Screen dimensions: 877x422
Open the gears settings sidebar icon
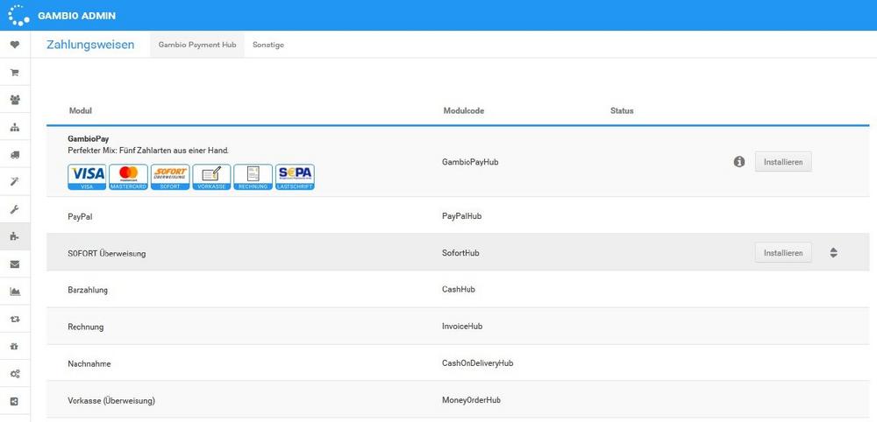(15, 374)
